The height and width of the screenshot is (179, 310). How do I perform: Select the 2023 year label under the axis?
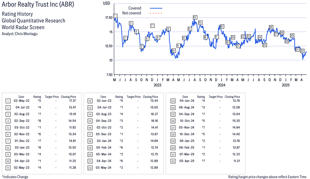(x=157, y=85)
